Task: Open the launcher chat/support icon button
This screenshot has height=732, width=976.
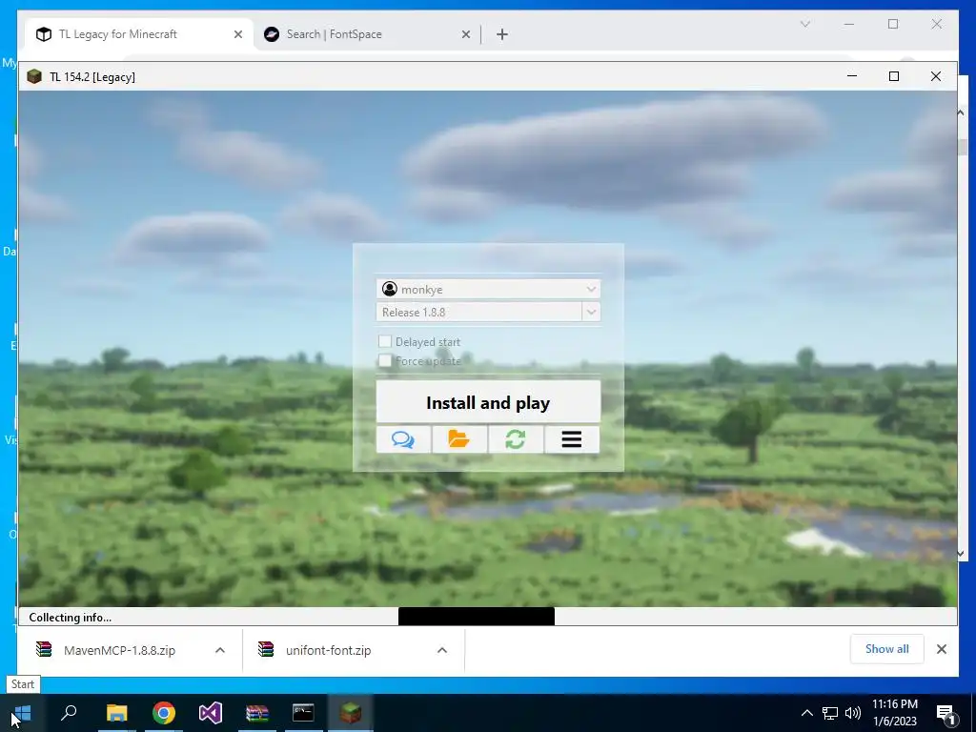Action: [403, 439]
